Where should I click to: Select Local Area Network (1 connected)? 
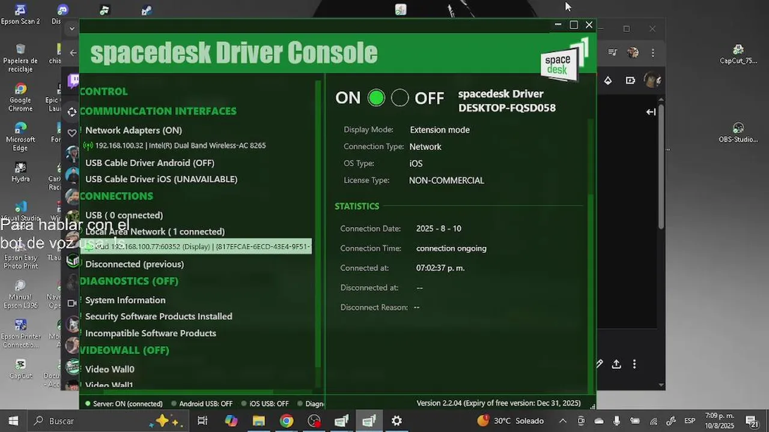pos(155,232)
